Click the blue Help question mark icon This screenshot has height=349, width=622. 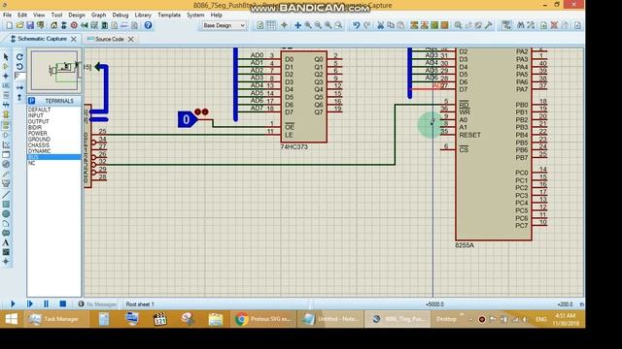click(x=148, y=25)
